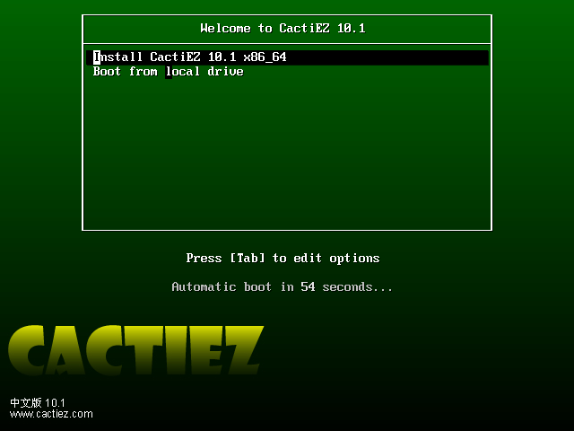574x431 pixels.
Task: Click the 中文版 10.1 version label
Action: 38,403
